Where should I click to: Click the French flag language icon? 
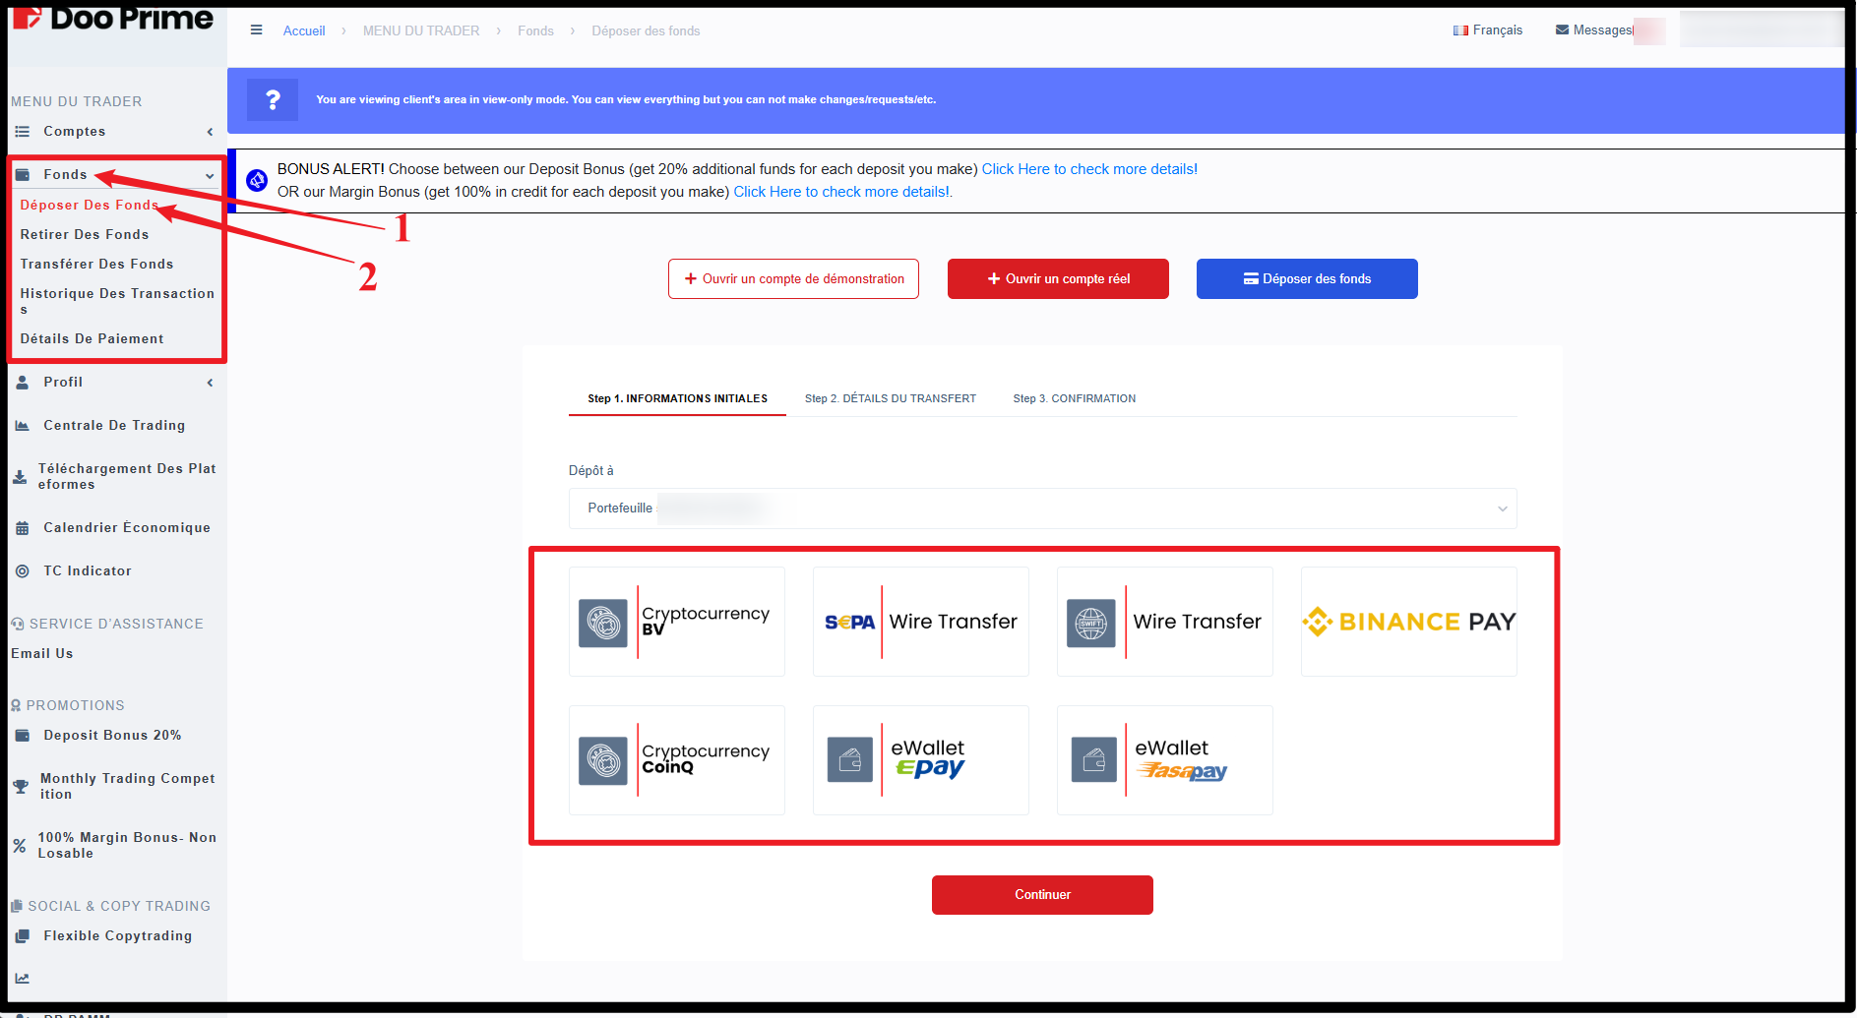1460,30
